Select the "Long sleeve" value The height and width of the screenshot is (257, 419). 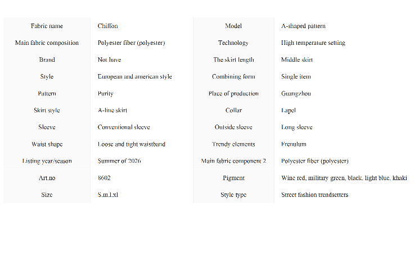click(297, 127)
